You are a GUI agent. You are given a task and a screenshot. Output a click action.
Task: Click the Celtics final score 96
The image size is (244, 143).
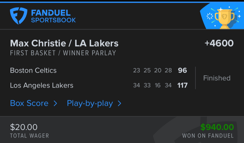tap(182, 70)
